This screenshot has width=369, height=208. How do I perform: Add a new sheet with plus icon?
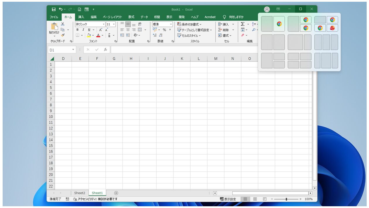tap(116, 193)
